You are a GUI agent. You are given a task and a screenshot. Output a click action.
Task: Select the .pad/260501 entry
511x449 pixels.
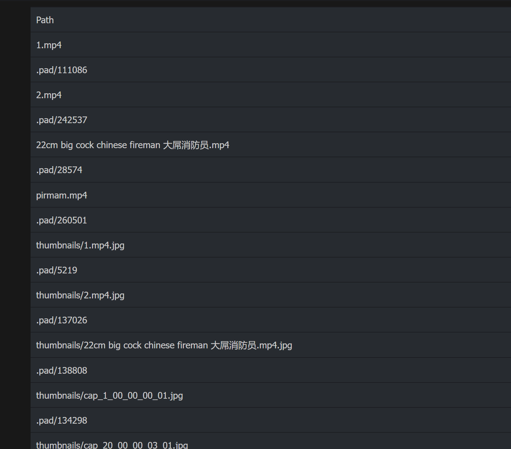(x=62, y=220)
